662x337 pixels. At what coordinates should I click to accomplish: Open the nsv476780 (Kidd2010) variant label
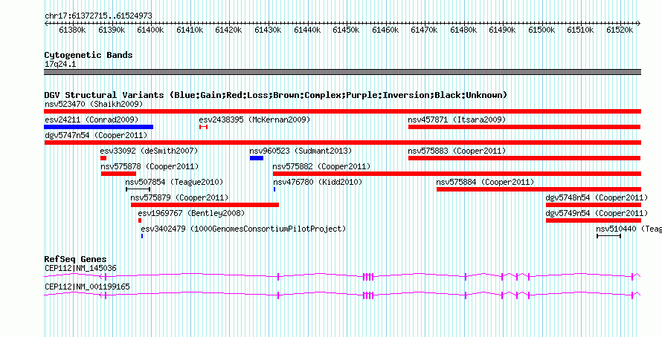tap(318, 182)
